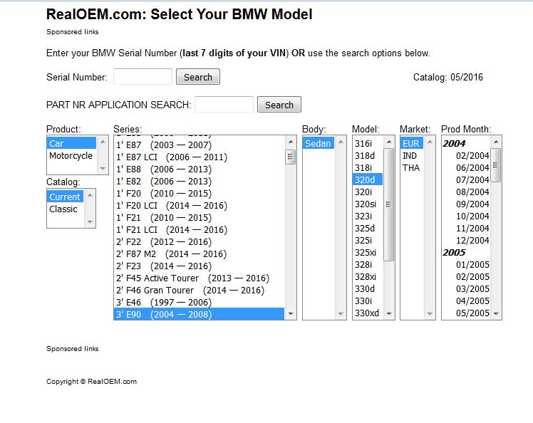This screenshot has width=533, height=423.
Task: Select series 1' E87 LCI (2006 — 2011)
Action: [199, 157]
